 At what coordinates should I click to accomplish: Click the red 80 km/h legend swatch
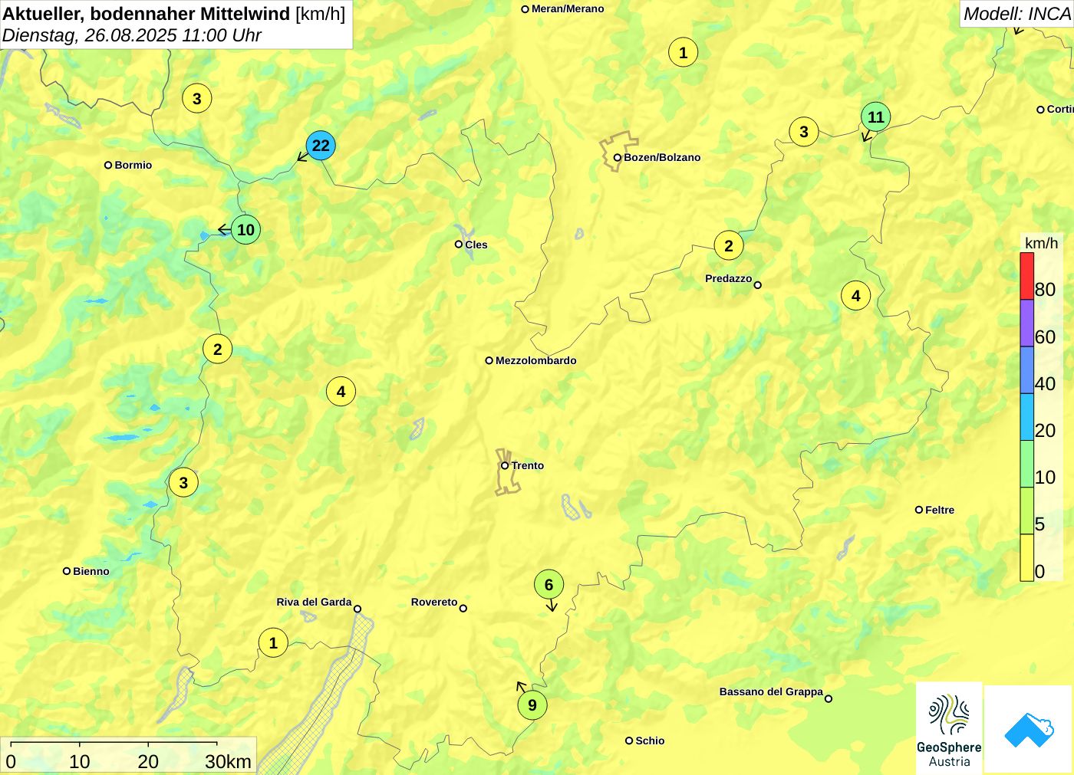(x=1026, y=276)
